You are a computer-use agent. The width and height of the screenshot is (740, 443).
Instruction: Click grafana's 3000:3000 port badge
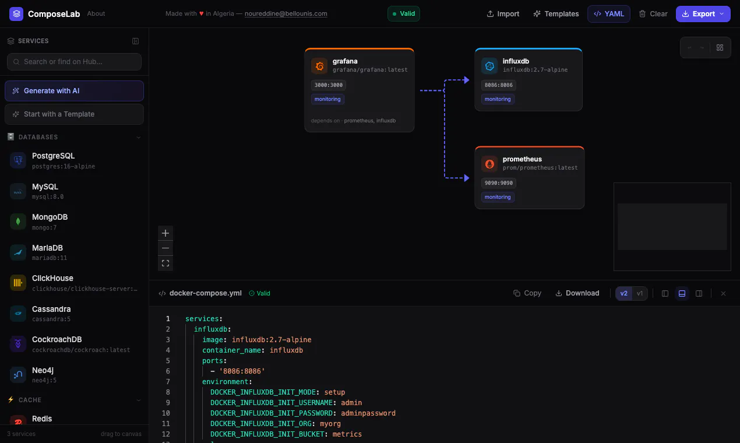click(329, 85)
